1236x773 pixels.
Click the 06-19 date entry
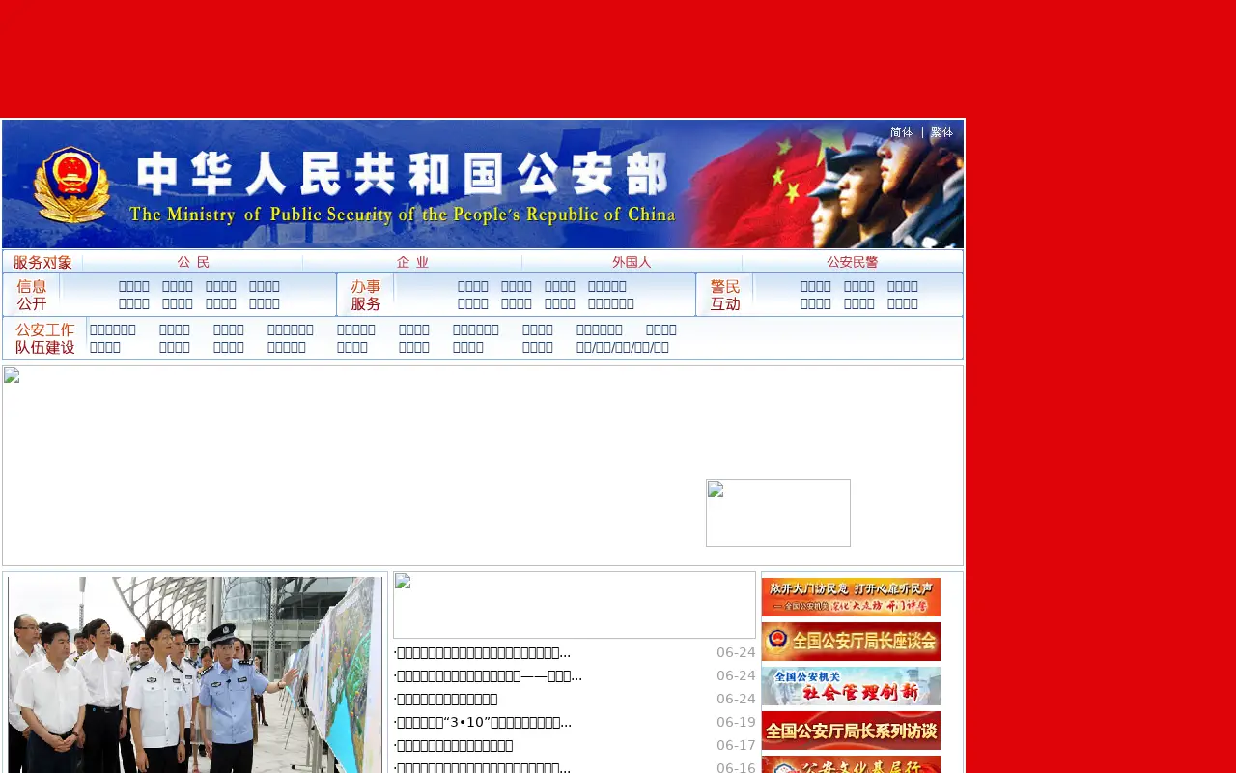point(736,723)
